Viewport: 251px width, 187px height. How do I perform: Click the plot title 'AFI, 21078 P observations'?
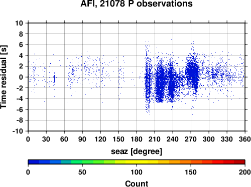coord(137,3)
